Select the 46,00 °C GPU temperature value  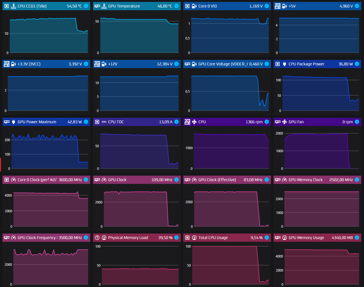tap(165, 6)
